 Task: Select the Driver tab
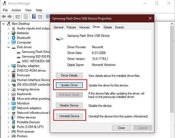pyautogui.click(x=97, y=27)
